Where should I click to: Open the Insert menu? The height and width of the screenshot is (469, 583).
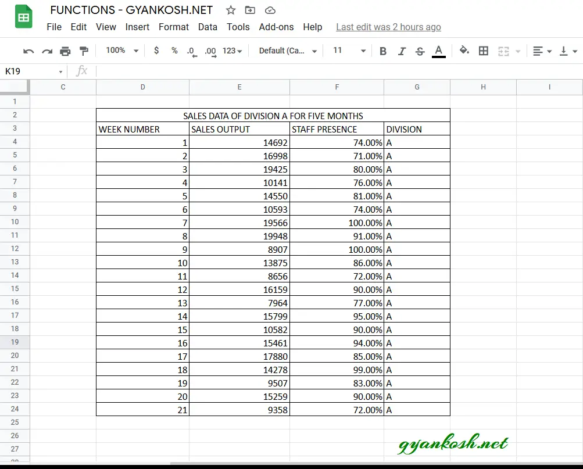tap(137, 27)
